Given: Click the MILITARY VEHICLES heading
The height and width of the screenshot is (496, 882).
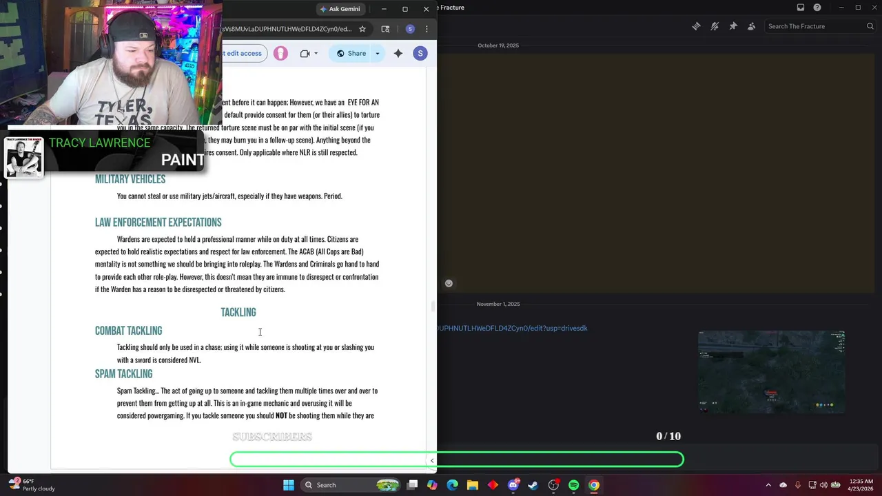Looking at the screenshot, I should 130,179.
